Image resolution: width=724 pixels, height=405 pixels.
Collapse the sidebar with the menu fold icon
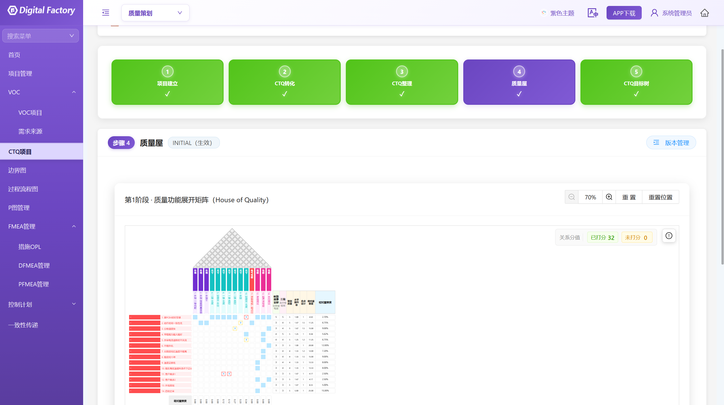click(x=106, y=13)
